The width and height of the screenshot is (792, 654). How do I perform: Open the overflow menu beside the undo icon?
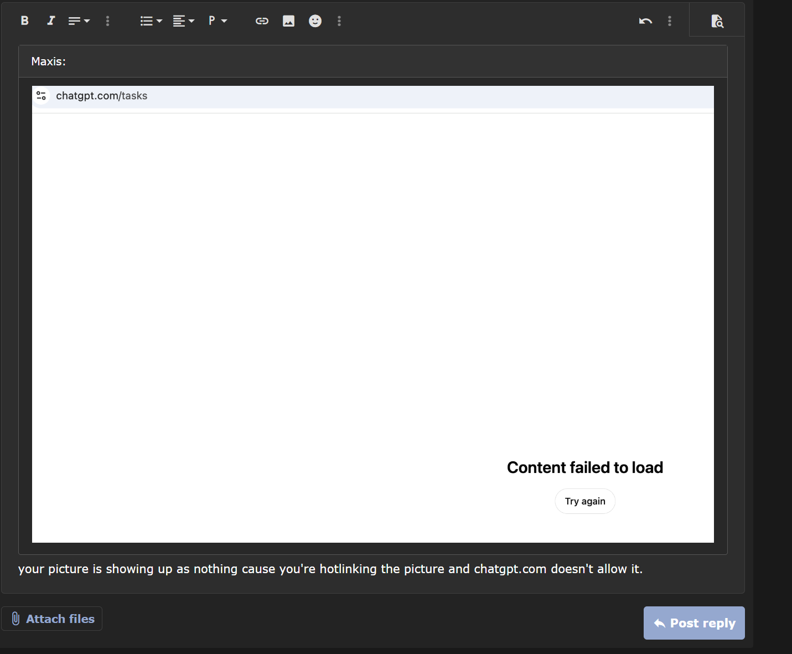669,20
